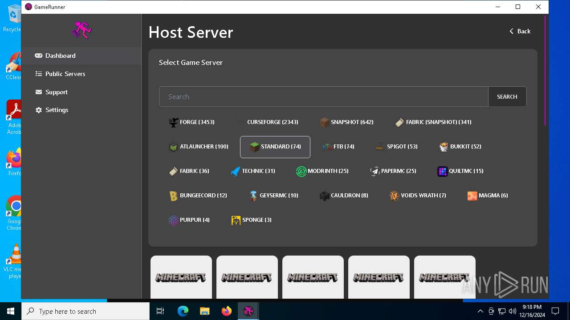Viewport: 570px width, 320px height.
Task: Open Task View on the taskbar
Action: (160, 311)
